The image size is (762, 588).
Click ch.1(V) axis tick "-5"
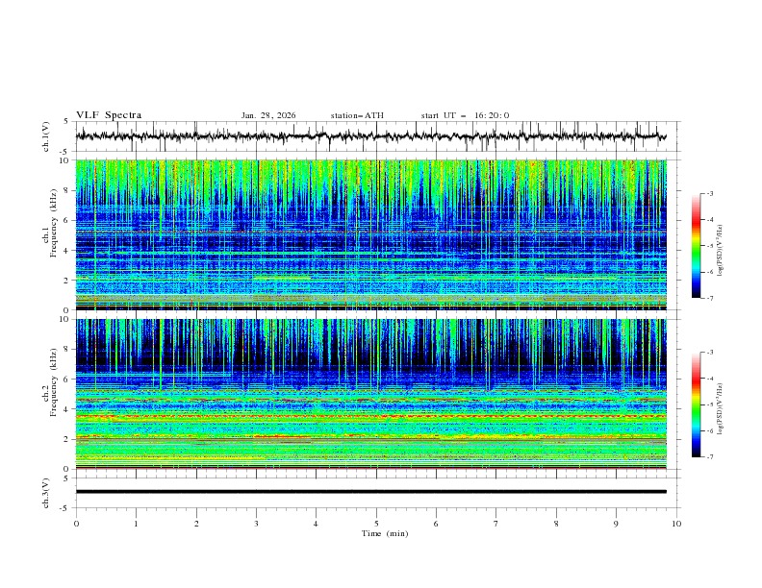tap(65, 151)
